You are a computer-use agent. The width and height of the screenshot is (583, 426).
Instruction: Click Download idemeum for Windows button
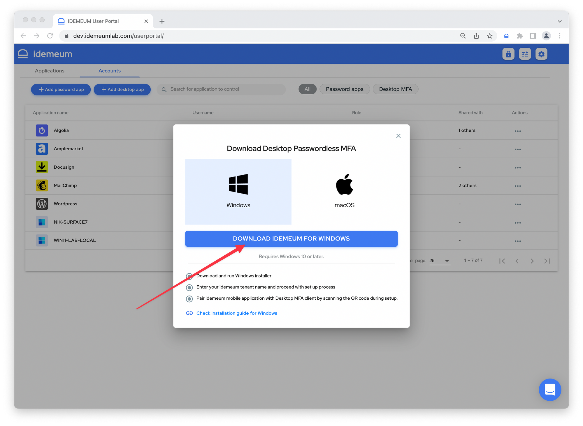291,238
